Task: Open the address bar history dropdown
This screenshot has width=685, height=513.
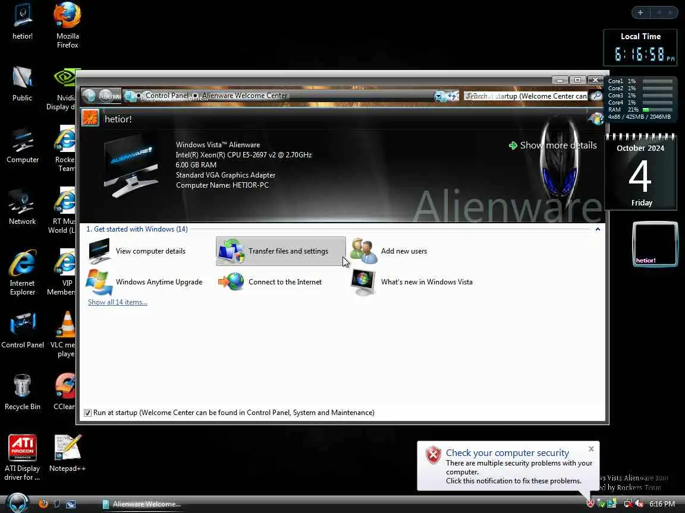Action: coord(439,96)
